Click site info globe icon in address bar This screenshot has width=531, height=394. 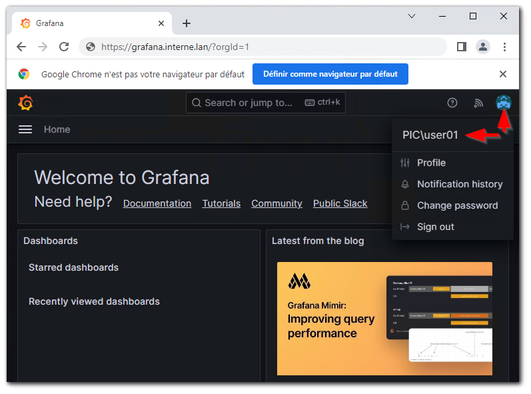click(91, 47)
